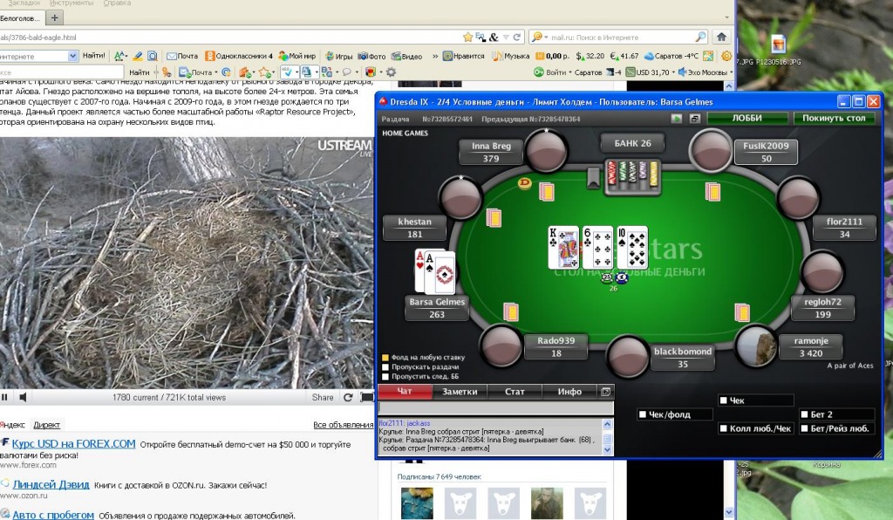Reload the Ustream video stream icon
Screen dimensions: 893x520
348,398
